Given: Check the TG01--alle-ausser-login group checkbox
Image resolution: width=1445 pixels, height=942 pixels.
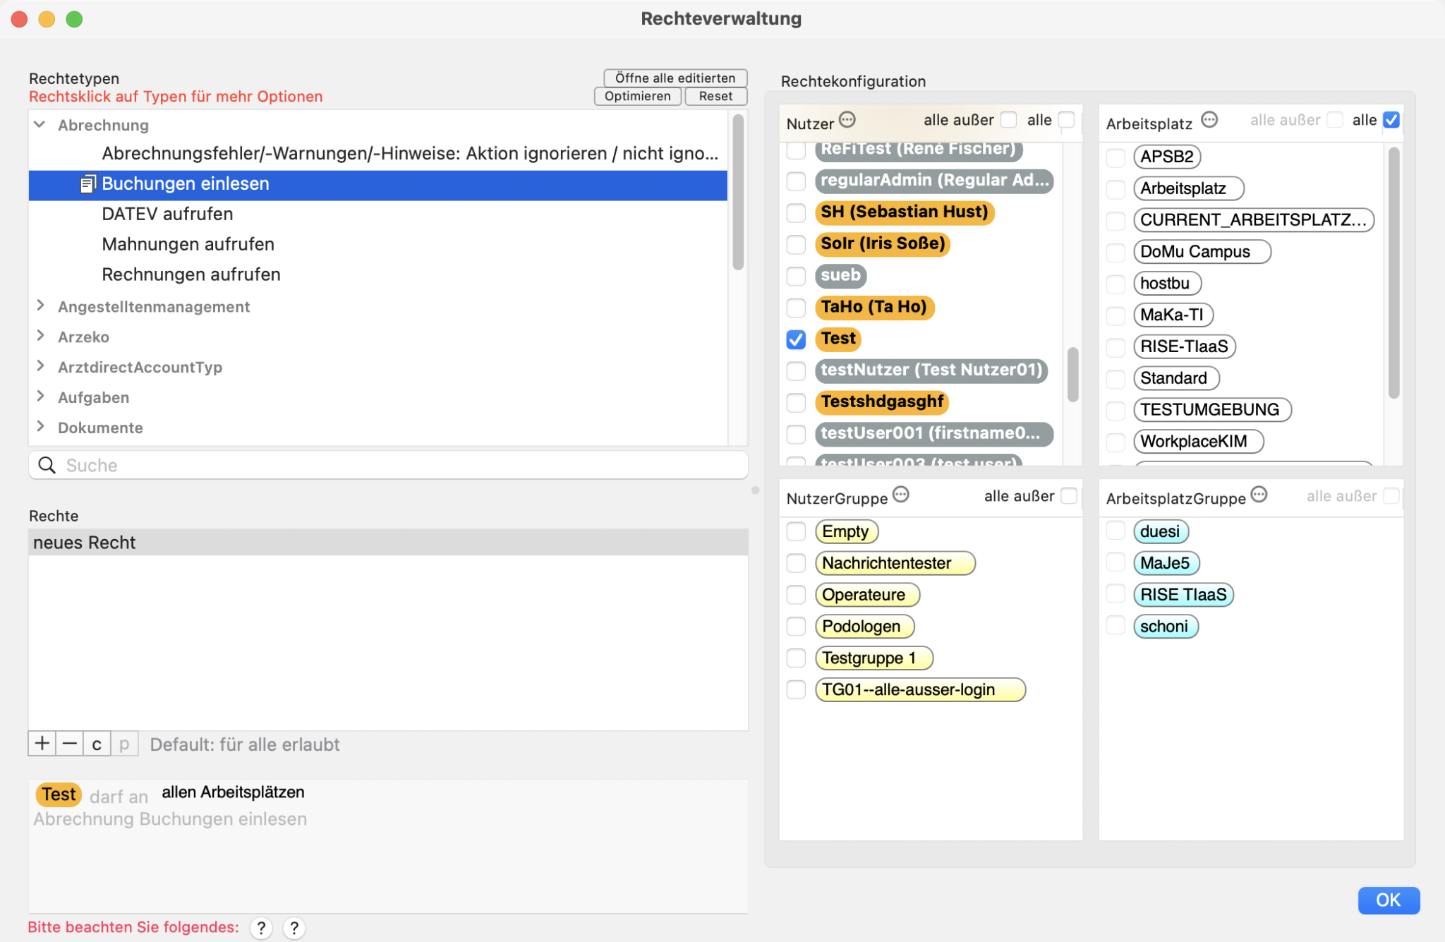Looking at the screenshot, I should (796, 689).
